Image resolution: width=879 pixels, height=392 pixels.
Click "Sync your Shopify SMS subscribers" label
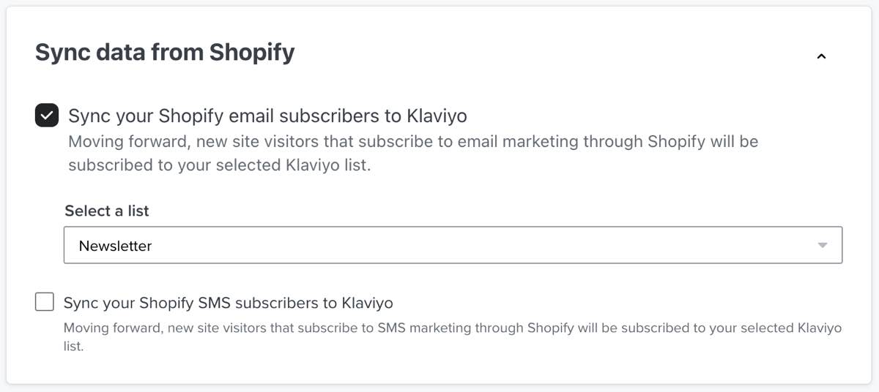[229, 303]
